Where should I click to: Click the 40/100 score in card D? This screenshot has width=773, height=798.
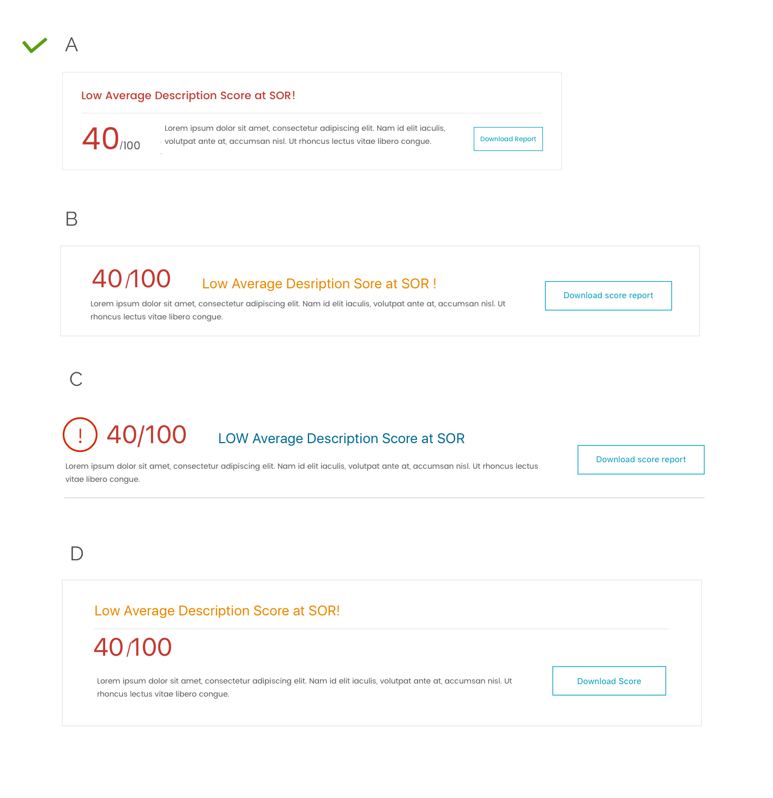click(132, 648)
